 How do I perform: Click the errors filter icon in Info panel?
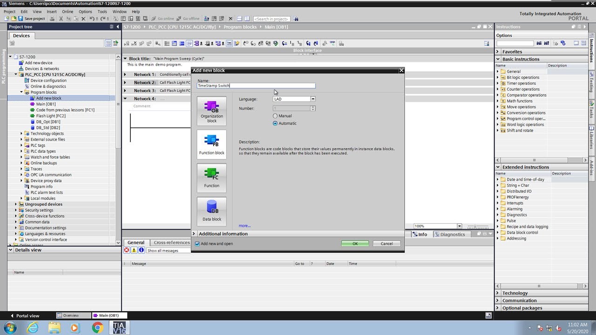126,250
